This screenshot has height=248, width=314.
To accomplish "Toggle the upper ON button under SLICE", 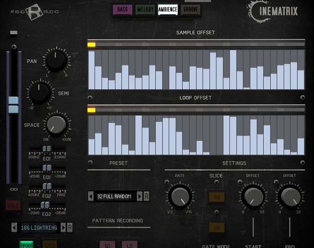I will point(217,197).
